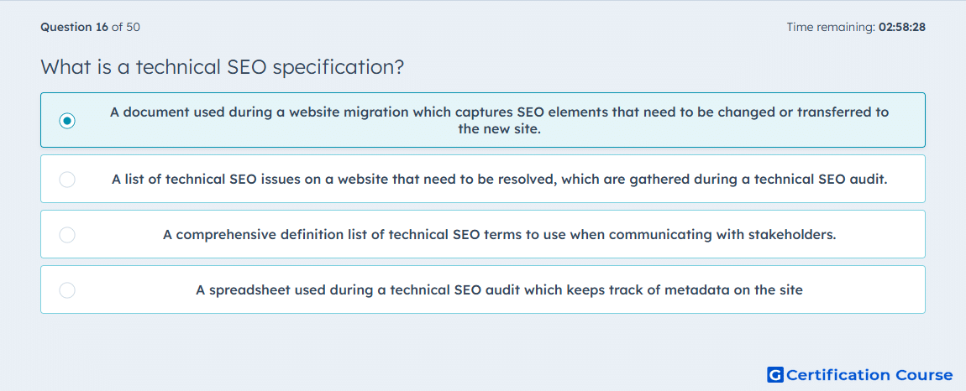
Task: Click the answer text starting 'A document used during'
Action: (x=500, y=121)
